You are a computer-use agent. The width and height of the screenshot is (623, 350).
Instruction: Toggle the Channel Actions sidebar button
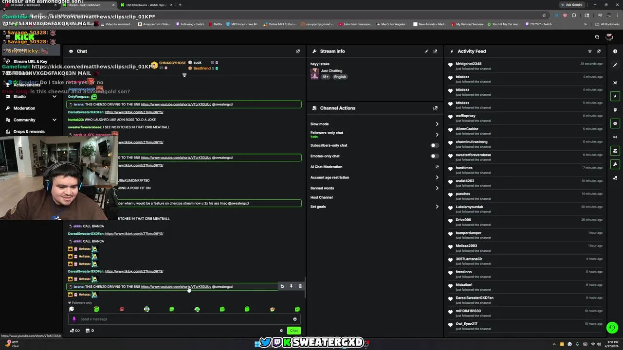pyautogui.click(x=615, y=151)
